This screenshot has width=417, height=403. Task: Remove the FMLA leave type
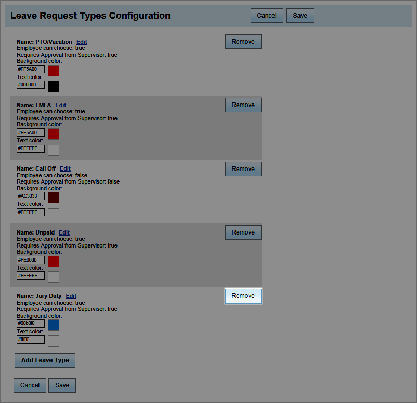[x=243, y=105]
